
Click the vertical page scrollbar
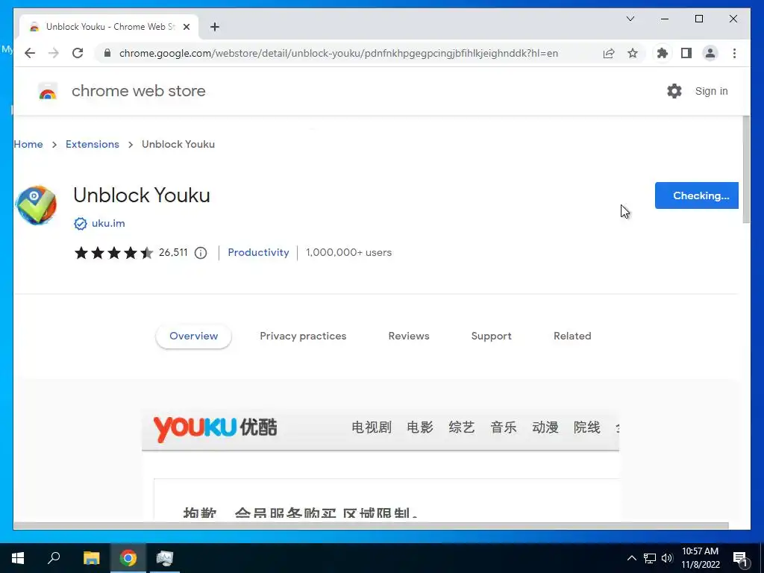(746, 169)
